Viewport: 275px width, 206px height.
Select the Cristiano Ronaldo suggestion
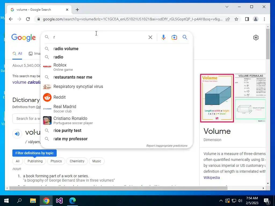point(117,120)
